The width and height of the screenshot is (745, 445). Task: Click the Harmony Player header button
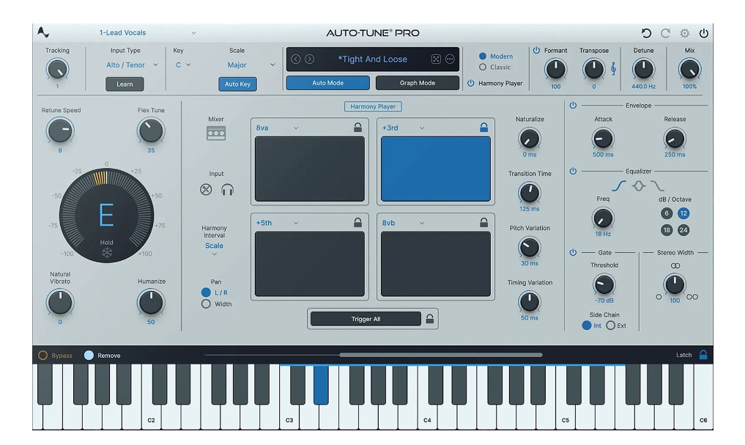[373, 106]
